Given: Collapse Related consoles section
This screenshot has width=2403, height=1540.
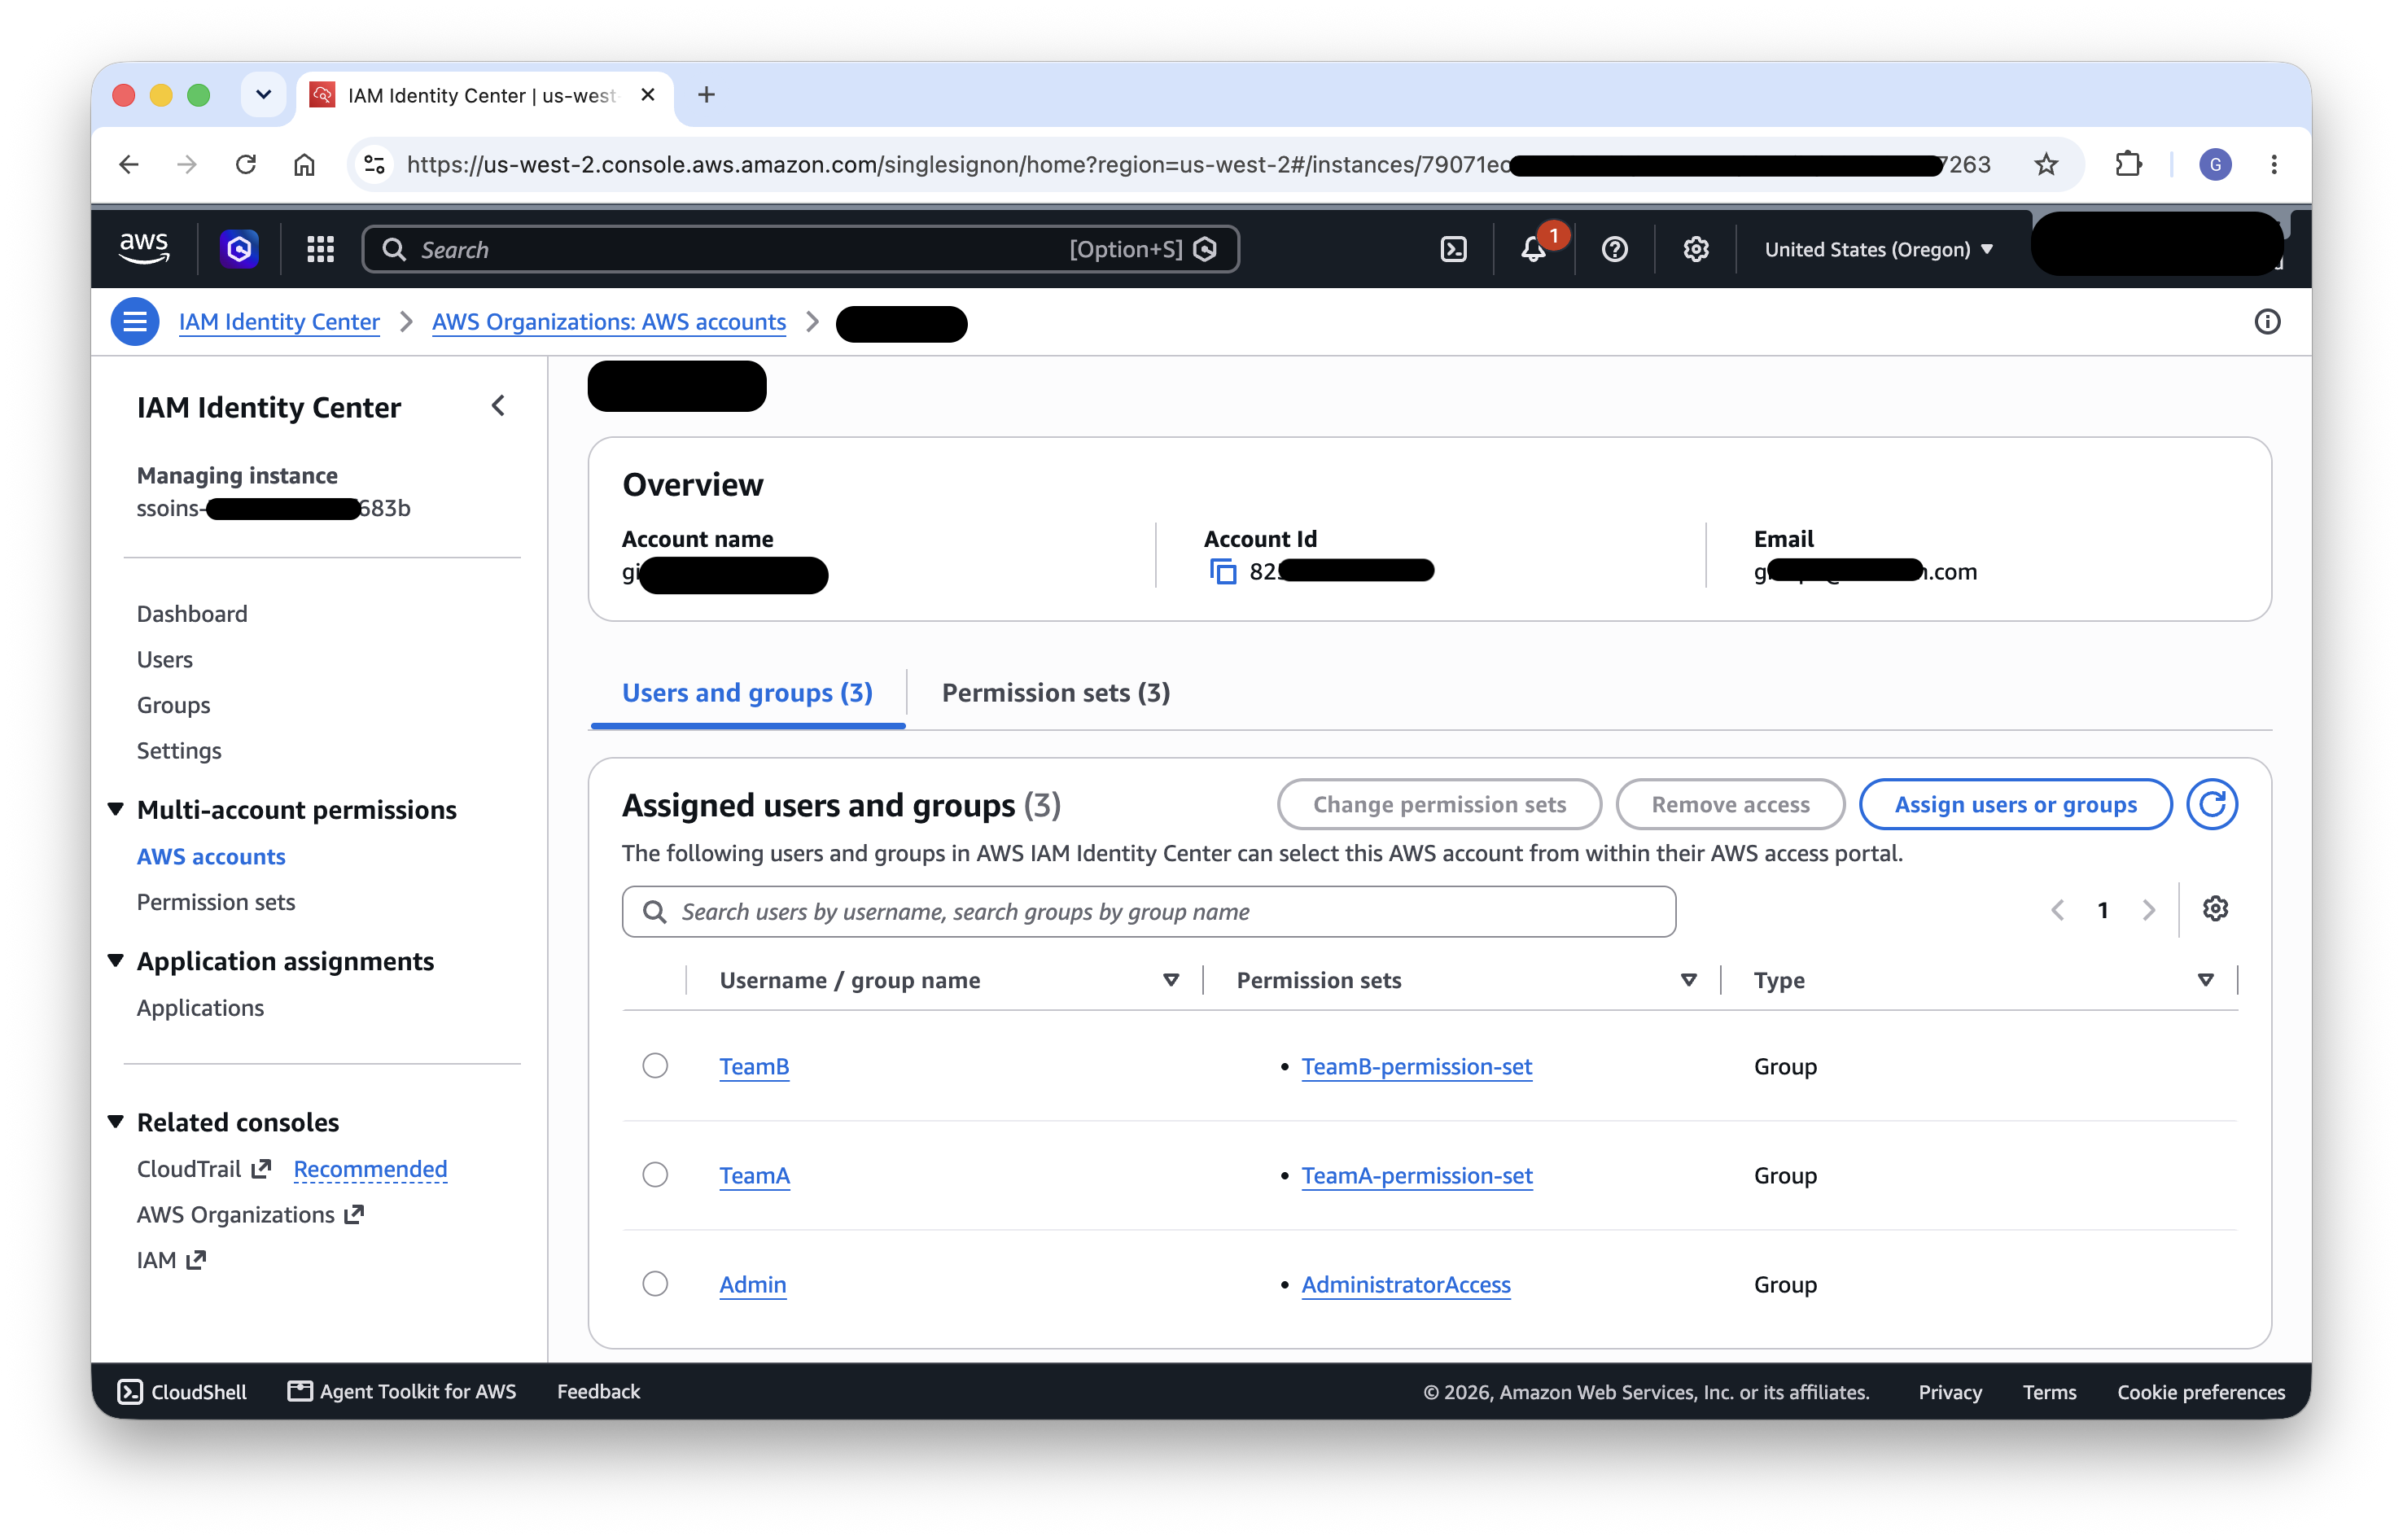Looking at the screenshot, I should coord(116,1122).
